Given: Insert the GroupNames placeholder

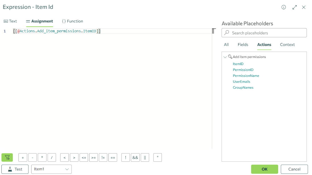Looking at the screenshot, I should tap(243, 88).
